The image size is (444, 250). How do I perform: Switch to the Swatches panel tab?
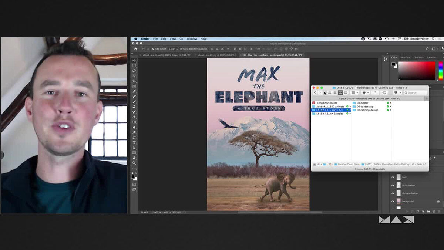[405, 57]
